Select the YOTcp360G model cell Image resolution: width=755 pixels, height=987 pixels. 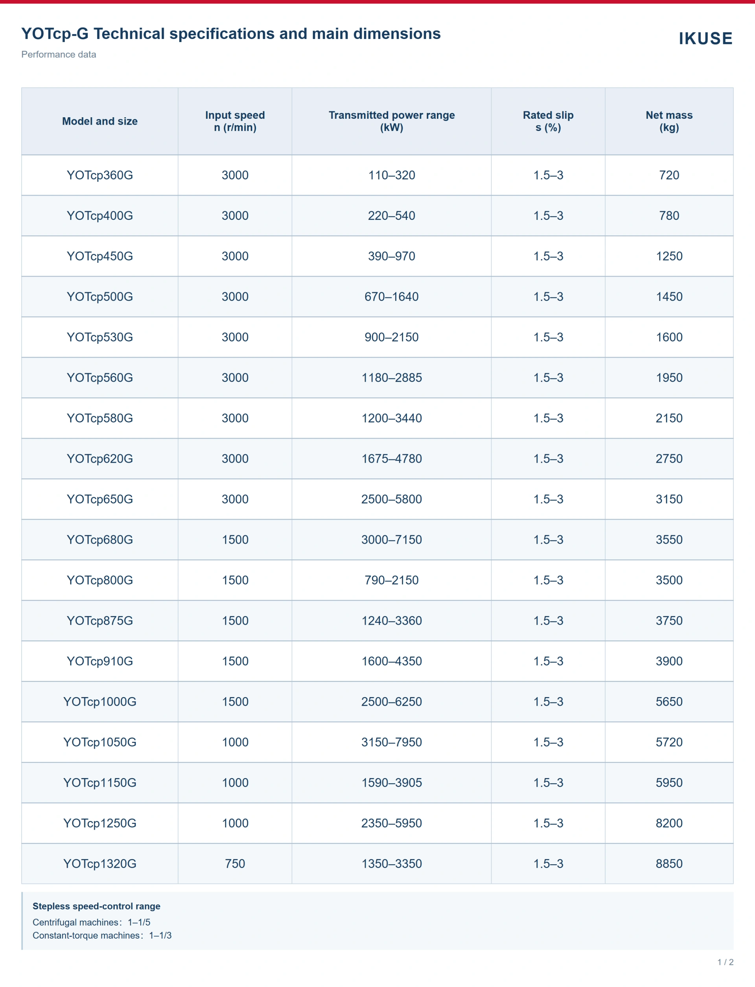[100, 175]
